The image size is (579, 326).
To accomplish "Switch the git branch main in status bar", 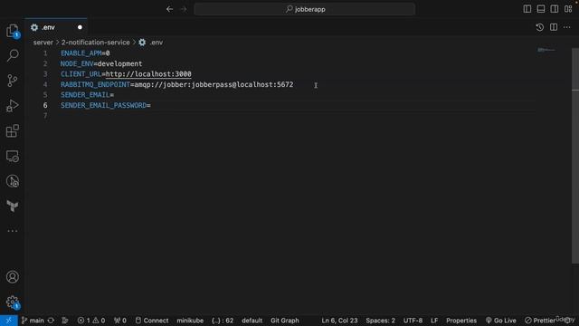I will (33, 321).
